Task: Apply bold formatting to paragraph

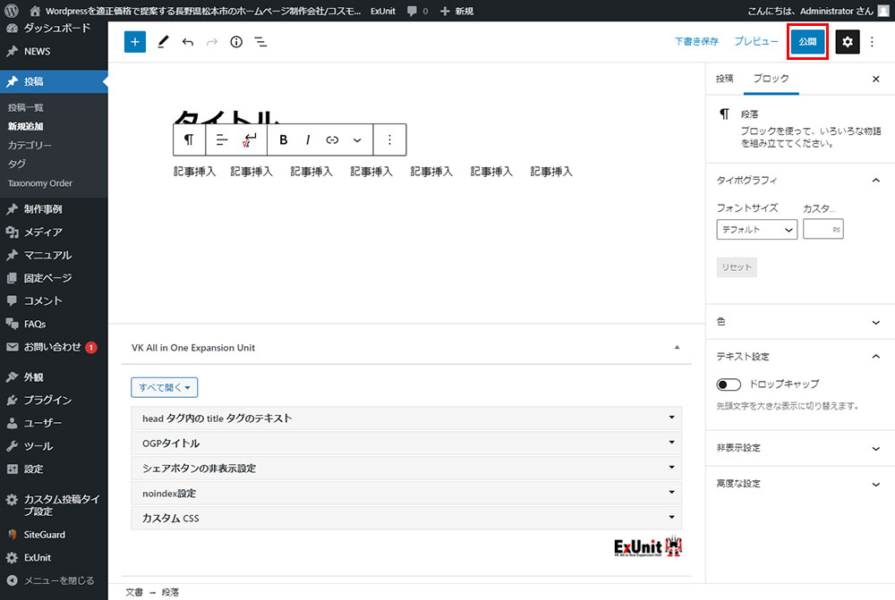Action: (x=284, y=139)
